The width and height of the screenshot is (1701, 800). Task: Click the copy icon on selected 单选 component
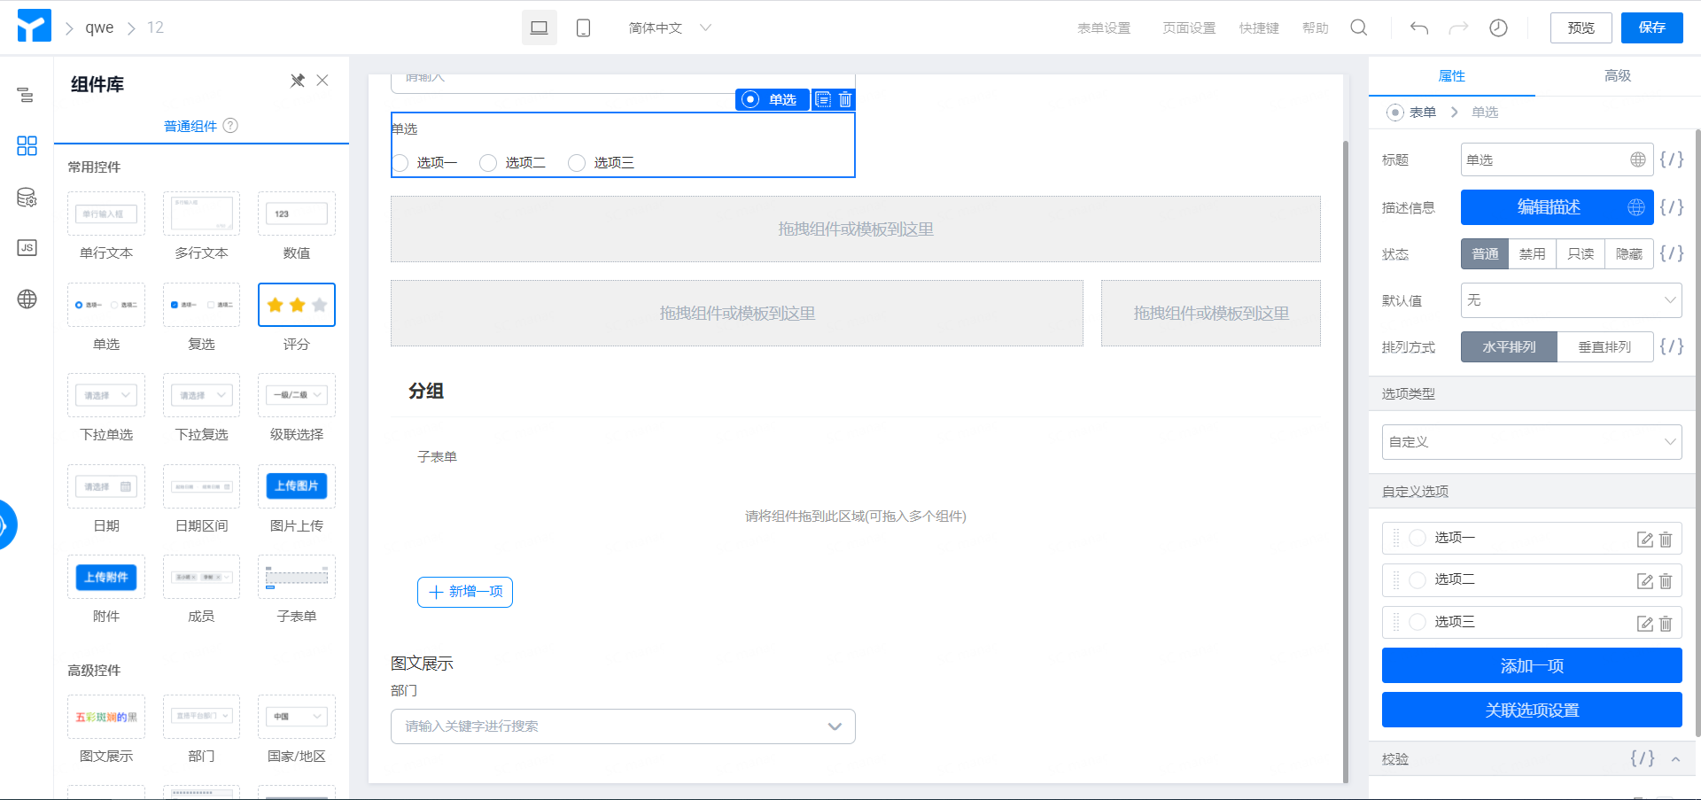coord(823,99)
